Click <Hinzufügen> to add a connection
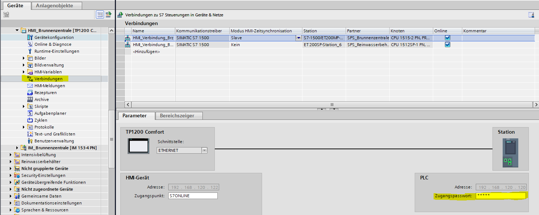 click(146, 52)
